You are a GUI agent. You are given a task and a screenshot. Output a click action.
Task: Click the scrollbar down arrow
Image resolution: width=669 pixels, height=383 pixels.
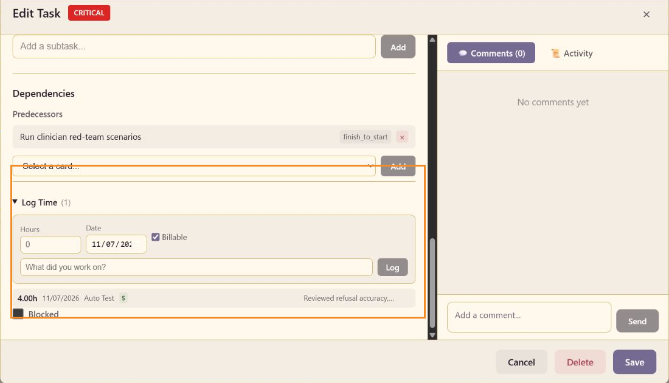(432, 335)
